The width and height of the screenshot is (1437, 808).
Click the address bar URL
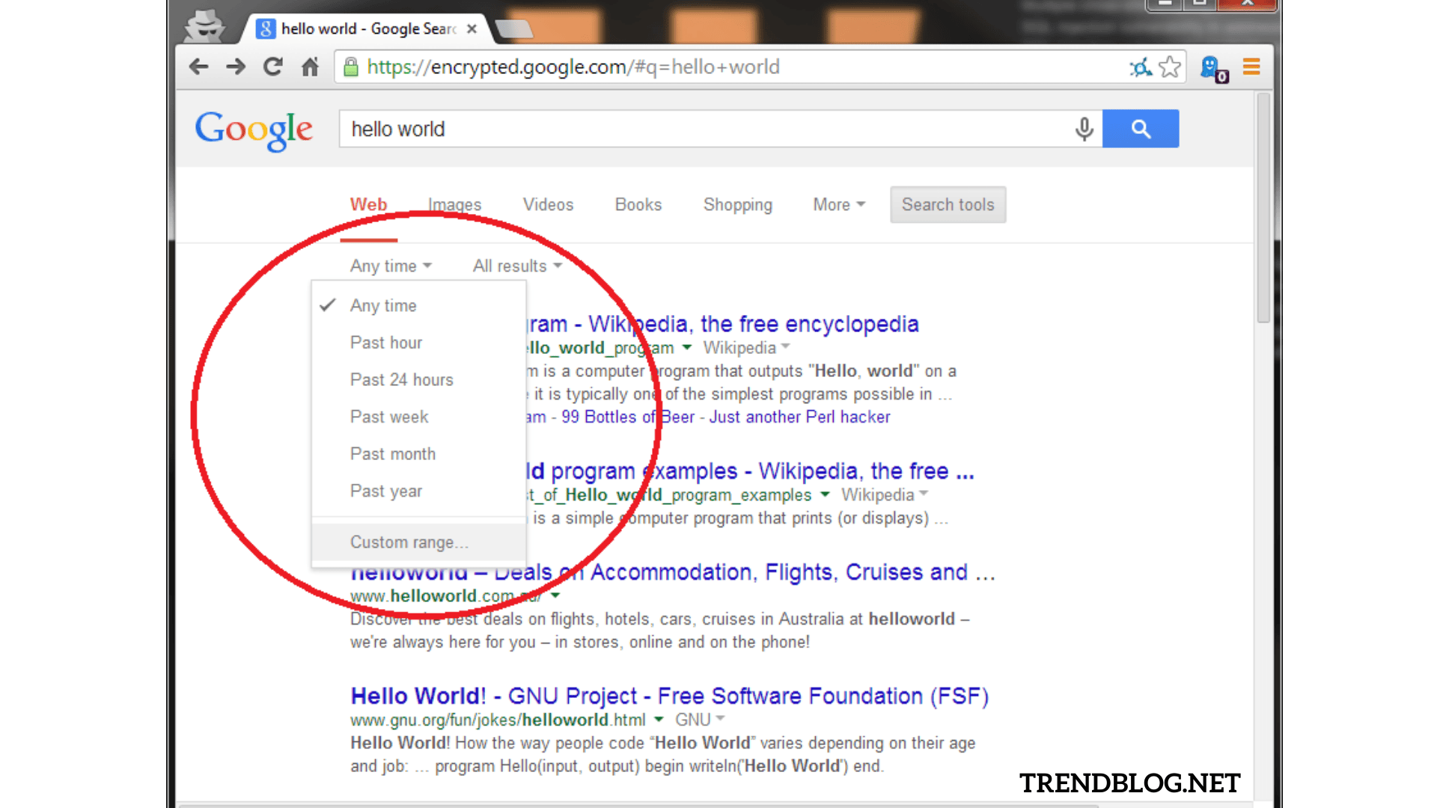(x=573, y=67)
